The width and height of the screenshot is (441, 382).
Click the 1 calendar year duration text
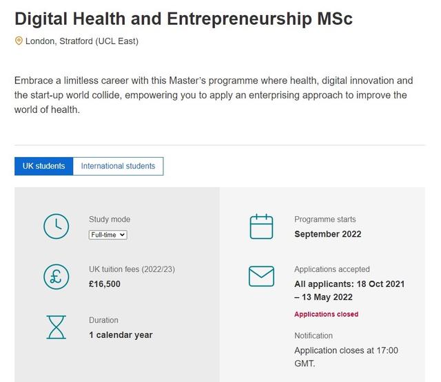point(121,335)
